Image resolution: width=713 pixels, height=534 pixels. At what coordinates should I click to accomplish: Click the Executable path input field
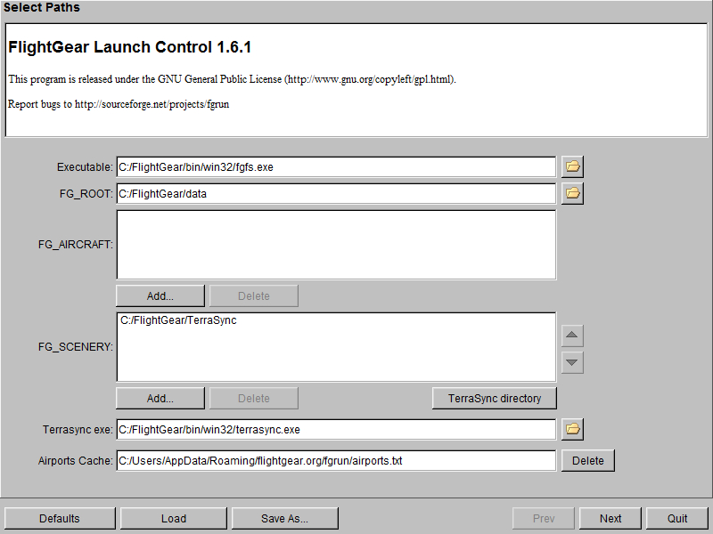point(336,167)
